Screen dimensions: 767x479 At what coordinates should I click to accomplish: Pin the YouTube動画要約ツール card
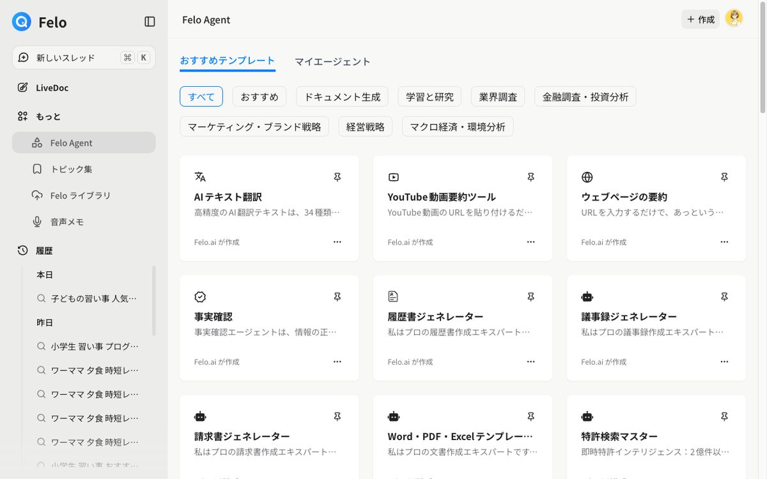pyautogui.click(x=531, y=177)
